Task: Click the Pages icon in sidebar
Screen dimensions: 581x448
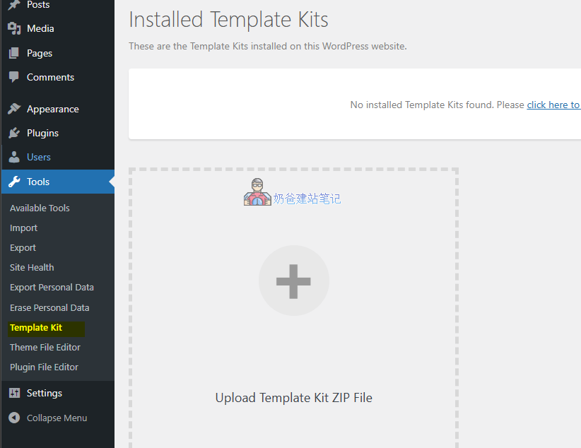Action: (x=16, y=53)
